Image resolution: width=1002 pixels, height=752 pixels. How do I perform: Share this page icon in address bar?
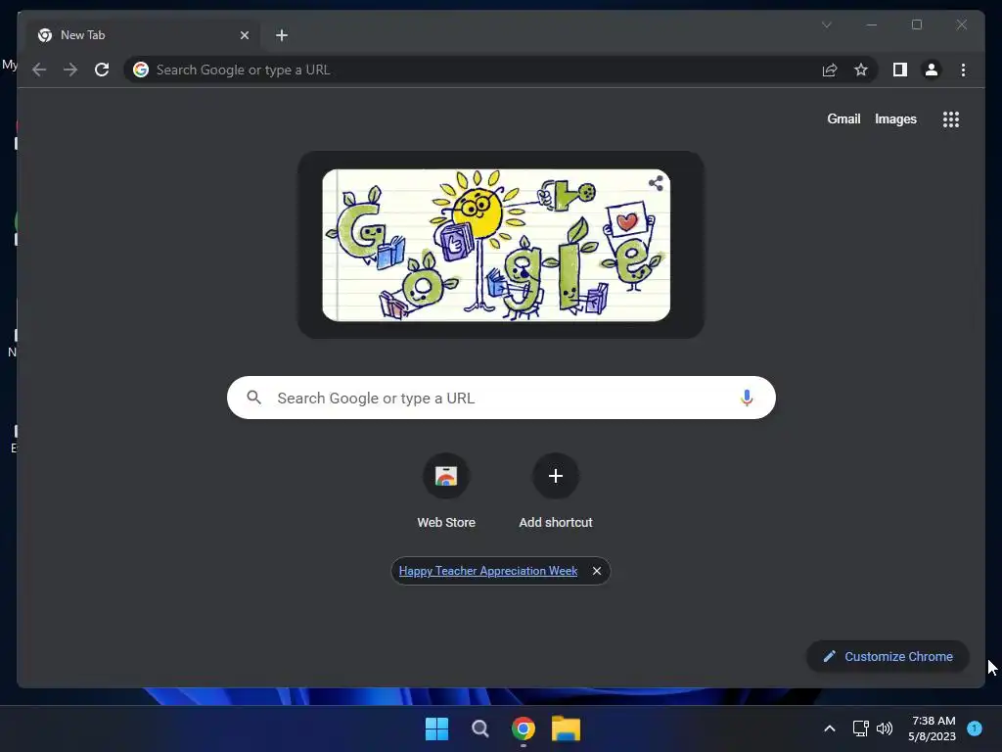[830, 70]
